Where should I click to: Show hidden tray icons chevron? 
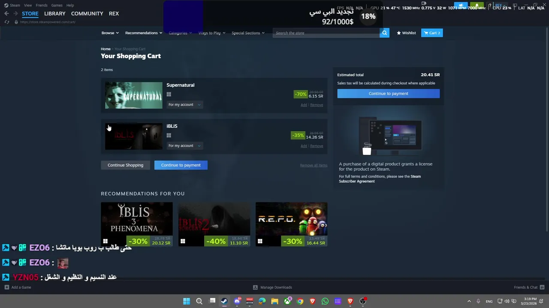469,301
